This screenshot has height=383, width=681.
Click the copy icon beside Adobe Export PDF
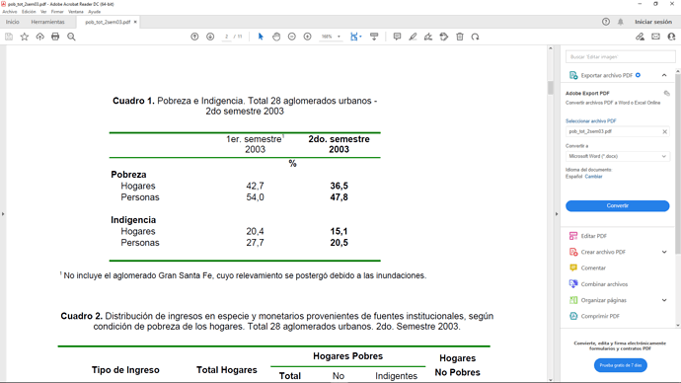[666, 94]
